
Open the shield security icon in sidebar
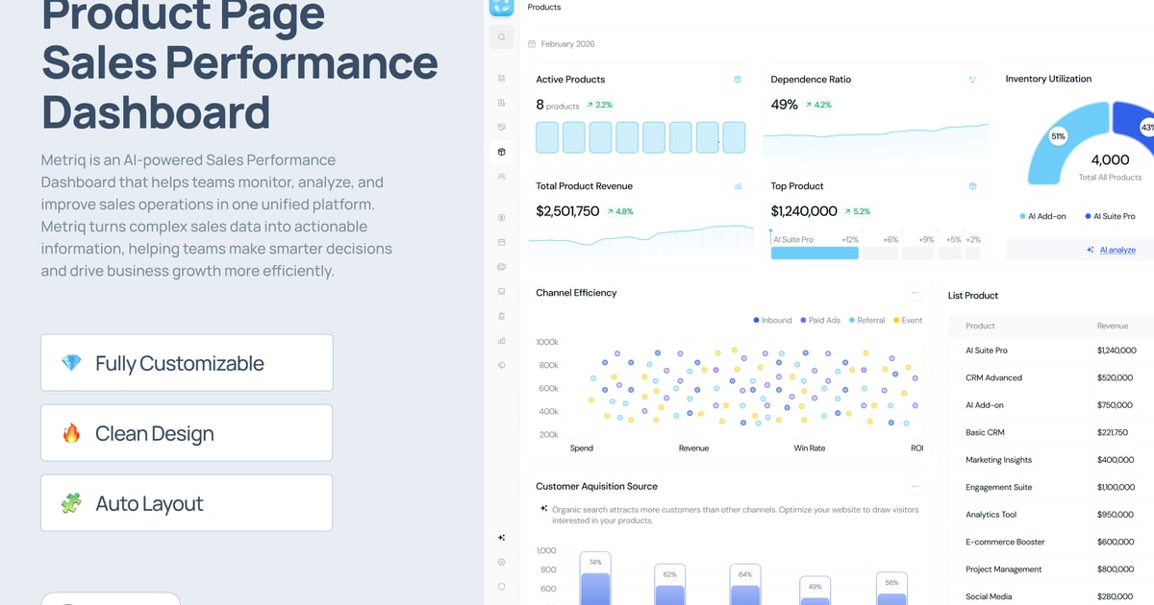(x=501, y=586)
